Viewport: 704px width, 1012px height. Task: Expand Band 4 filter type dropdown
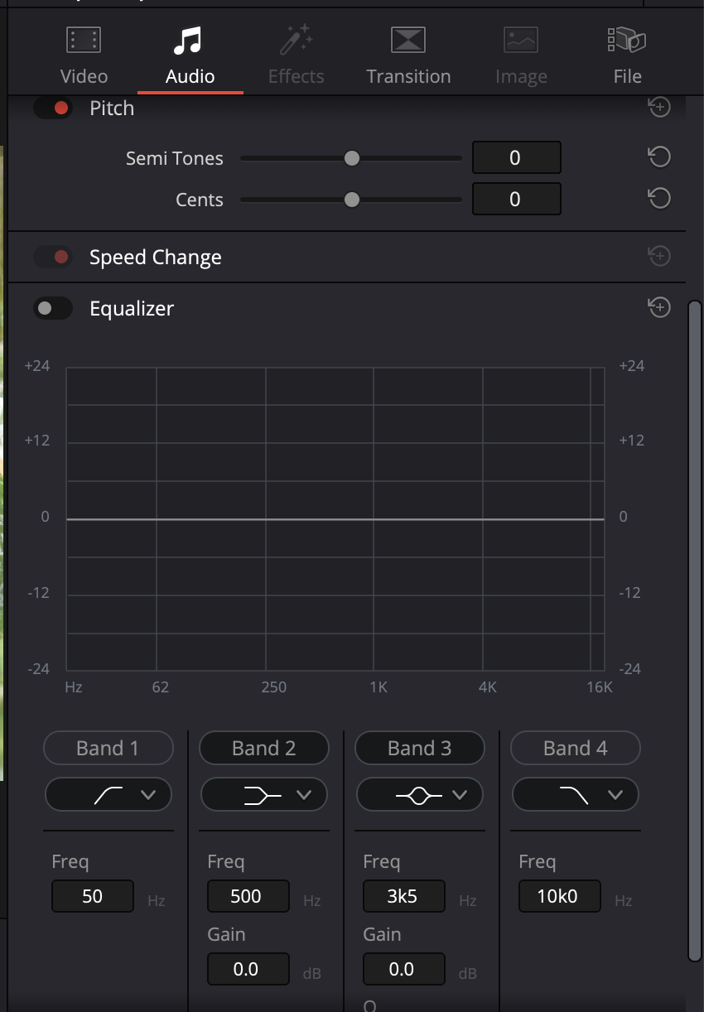pyautogui.click(x=576, y=795)
